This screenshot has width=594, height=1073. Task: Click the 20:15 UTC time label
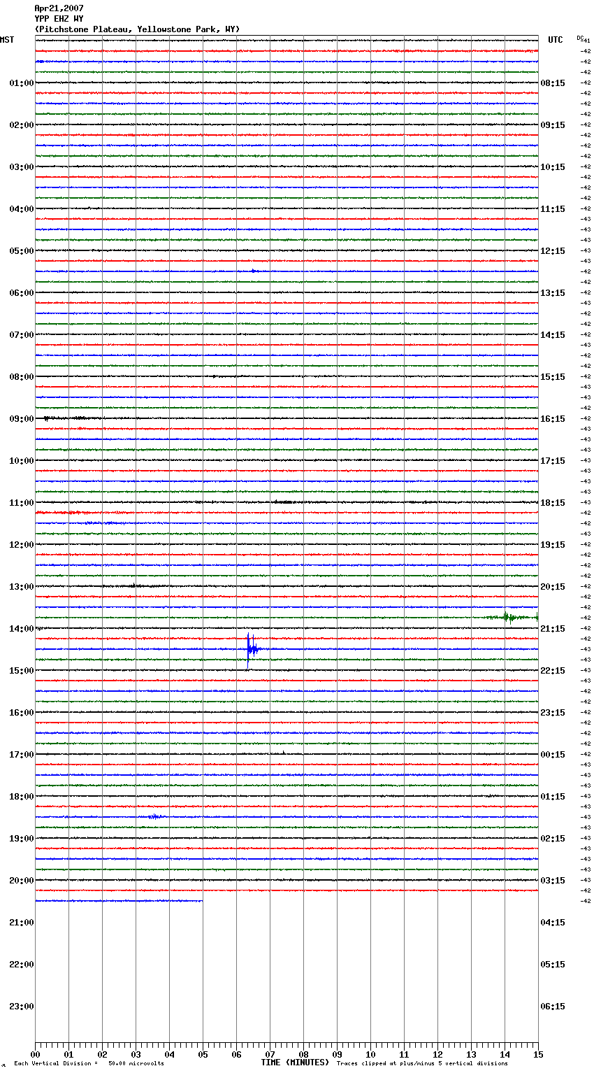pyautogui.click(x=553, y=587)
